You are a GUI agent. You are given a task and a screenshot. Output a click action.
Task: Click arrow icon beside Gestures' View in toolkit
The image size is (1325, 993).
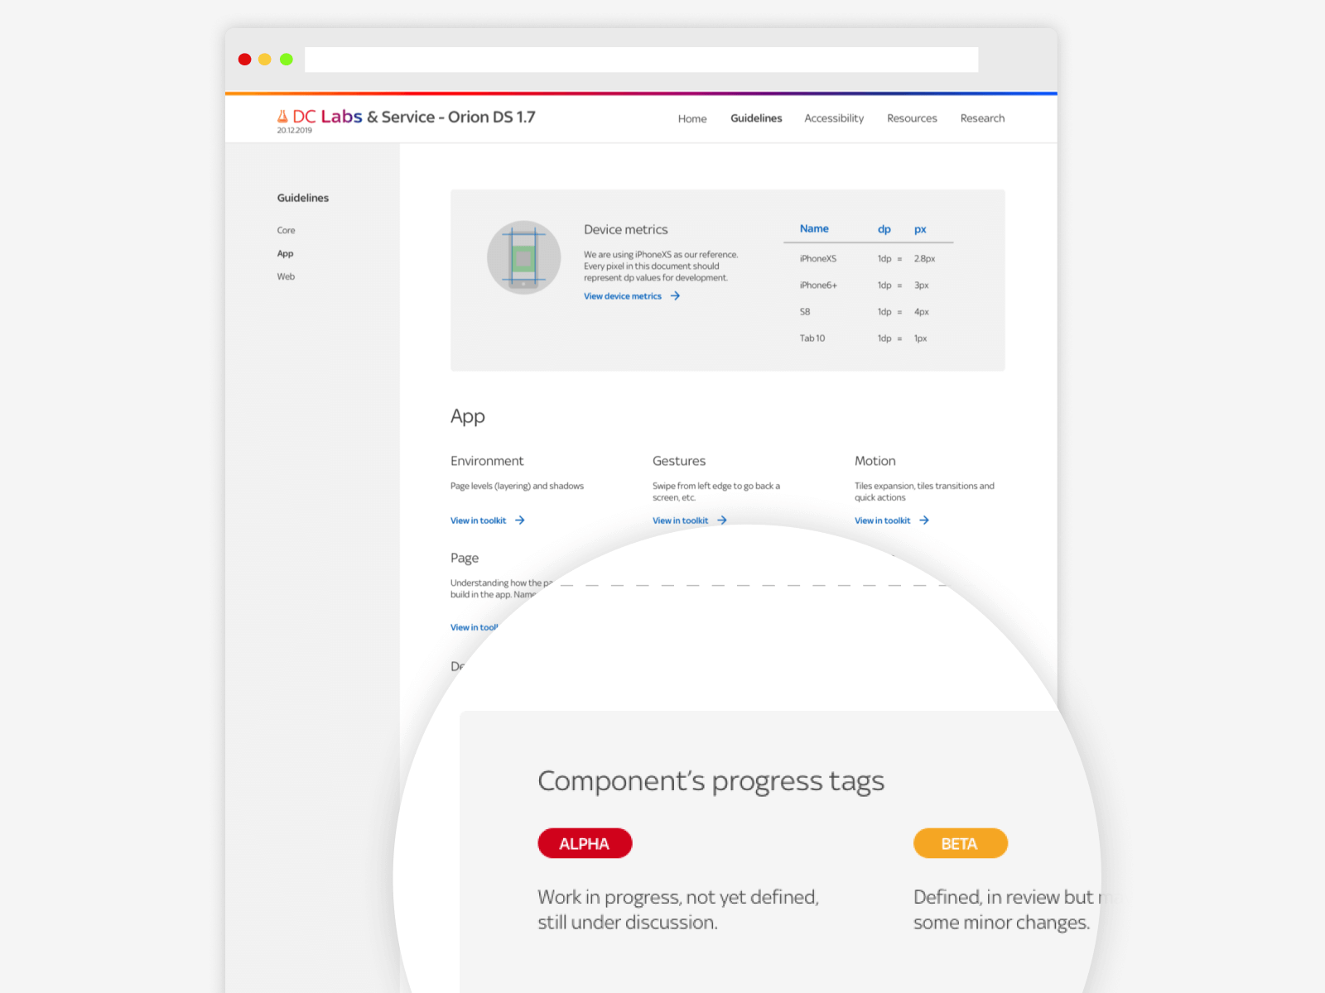coord(722,520)
